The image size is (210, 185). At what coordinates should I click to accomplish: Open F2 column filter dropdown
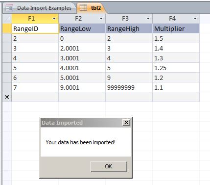tap(101, 19)
